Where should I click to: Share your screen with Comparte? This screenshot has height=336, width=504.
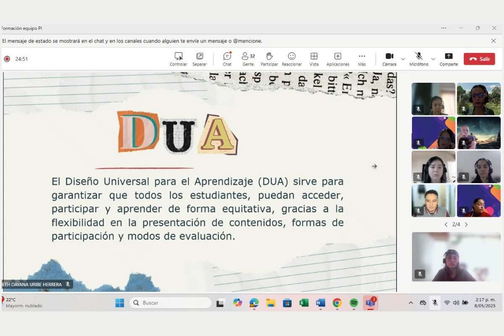pyautogui.click(x=449, y=59)
